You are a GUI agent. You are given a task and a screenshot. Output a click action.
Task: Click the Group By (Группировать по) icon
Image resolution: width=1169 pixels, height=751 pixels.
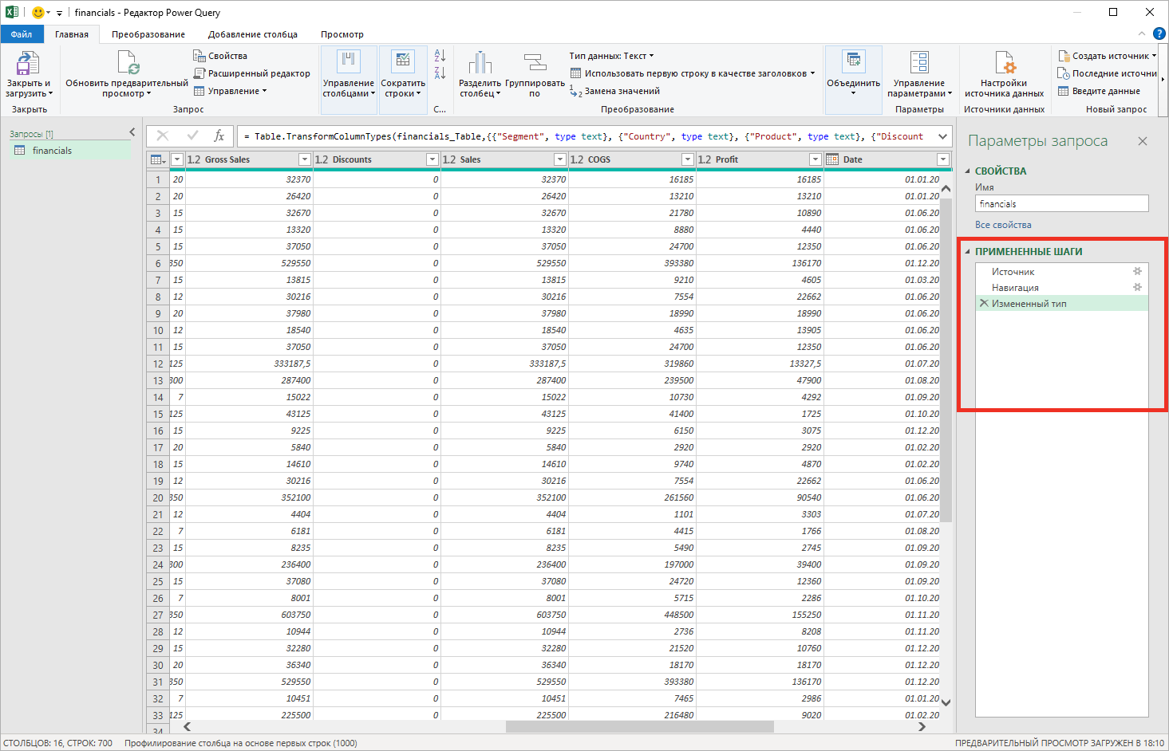coord(535,63)
